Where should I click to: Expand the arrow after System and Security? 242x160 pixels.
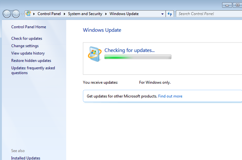tap(106, 14)
